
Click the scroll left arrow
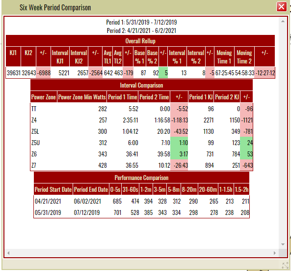(x=8, y=253)
